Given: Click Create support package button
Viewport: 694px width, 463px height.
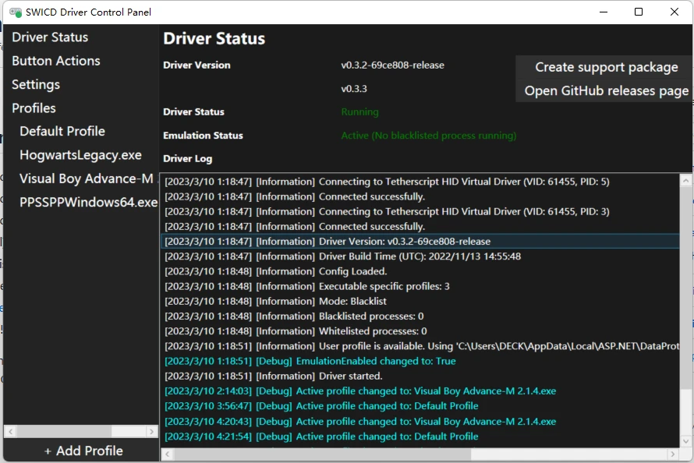Looking at the screenshot, I should 606,67.
